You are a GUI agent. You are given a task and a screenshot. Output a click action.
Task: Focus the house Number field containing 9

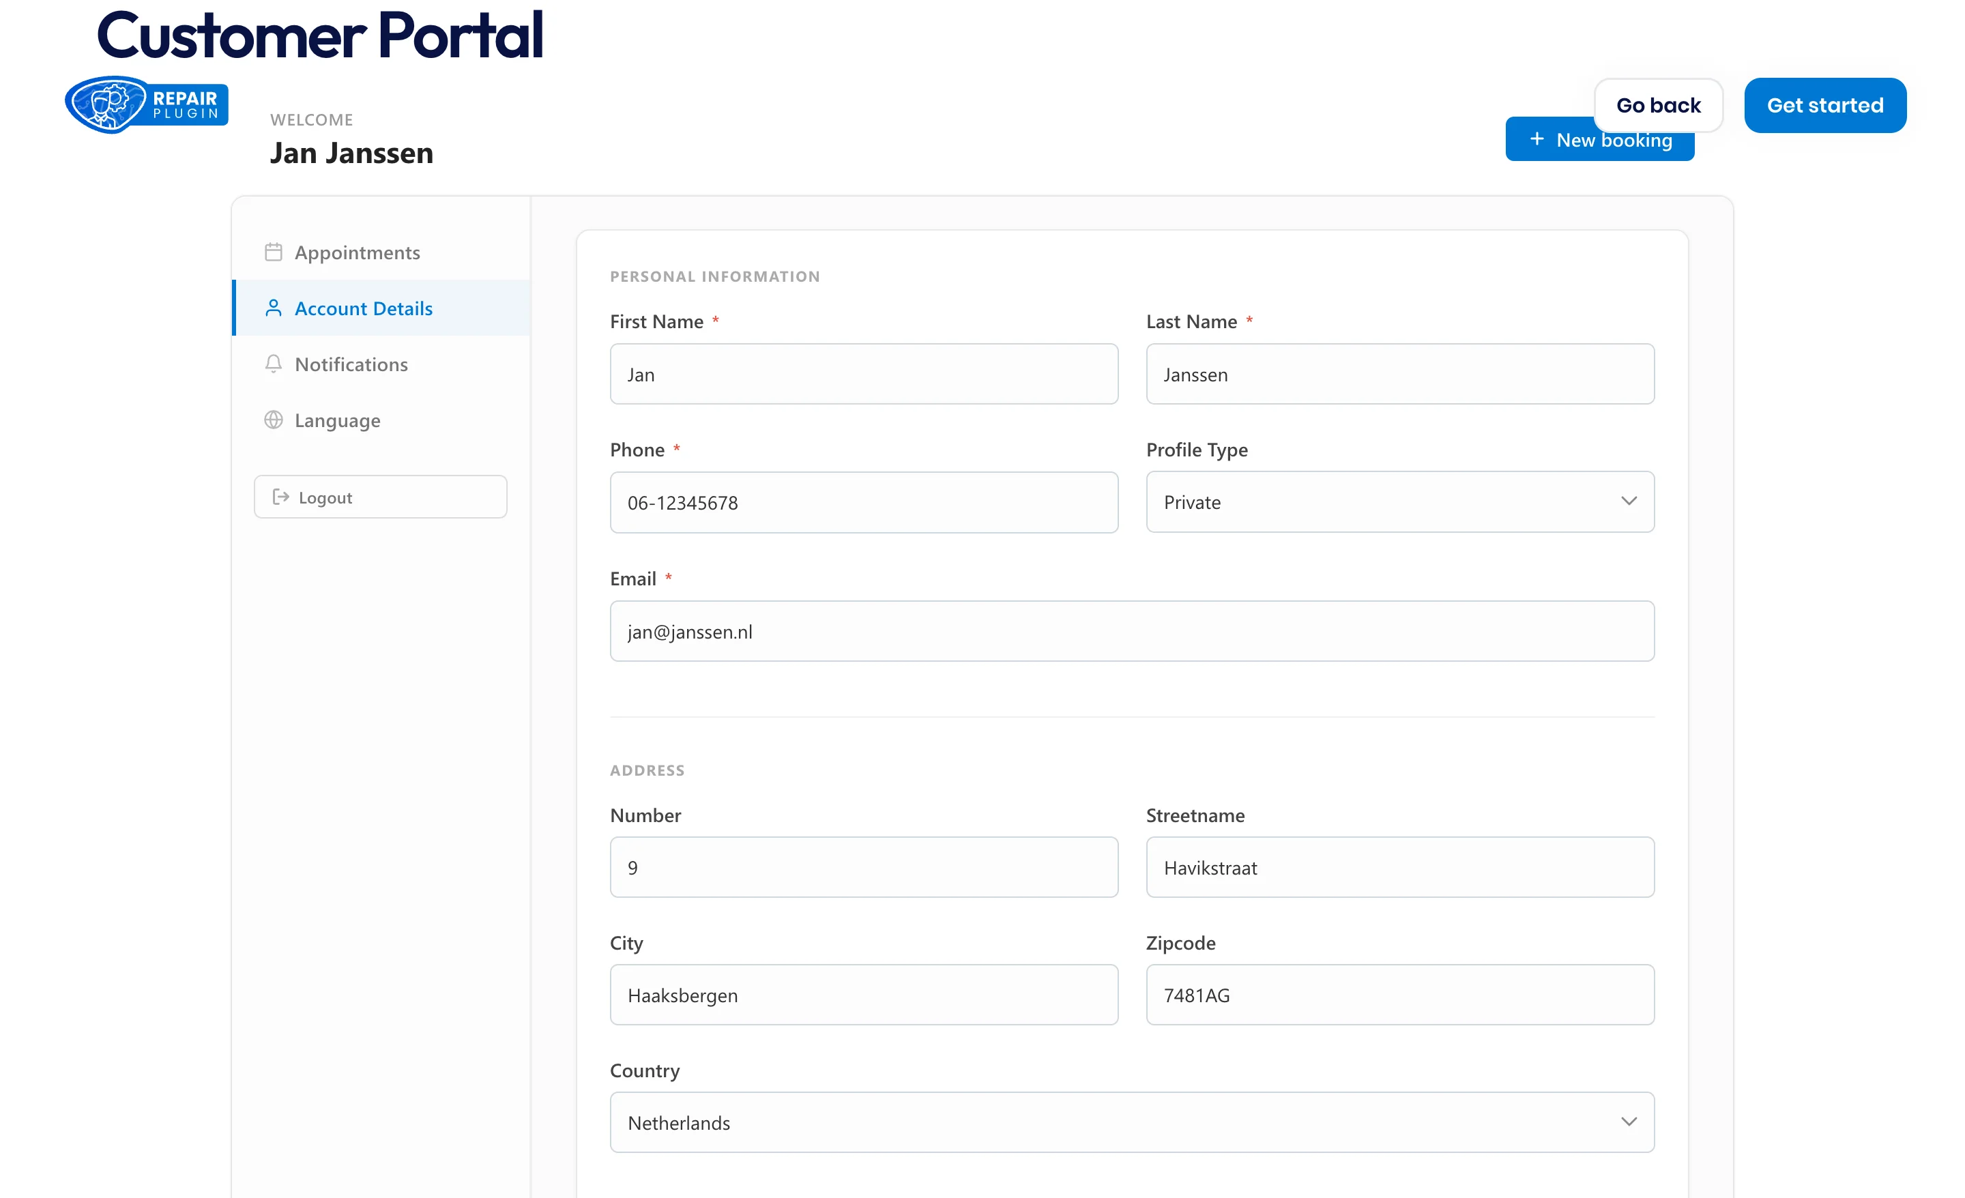click(x=864, y=867)
